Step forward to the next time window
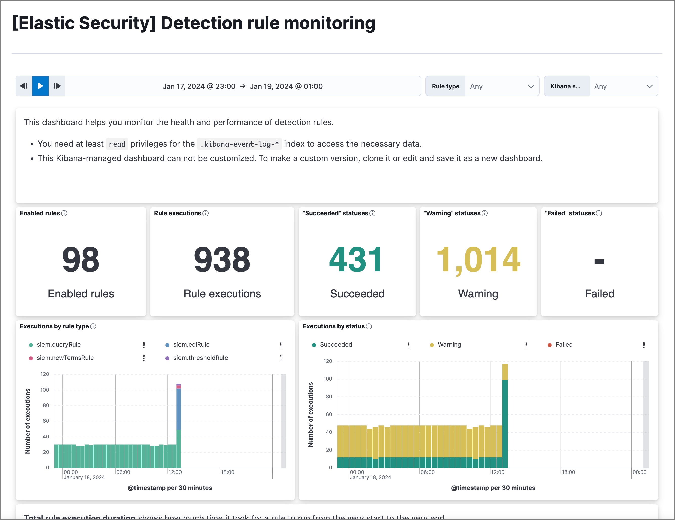 click(57, 86)
